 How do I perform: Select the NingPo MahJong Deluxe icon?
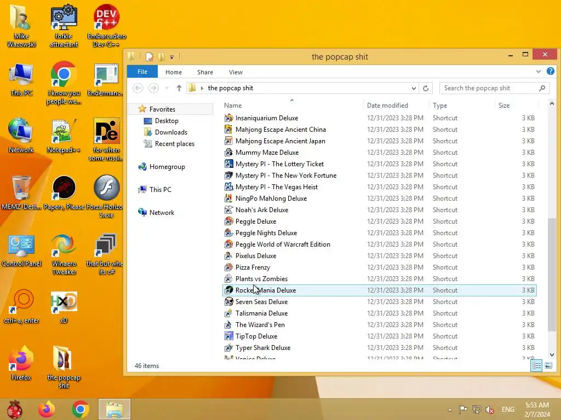tap(228, 198)
